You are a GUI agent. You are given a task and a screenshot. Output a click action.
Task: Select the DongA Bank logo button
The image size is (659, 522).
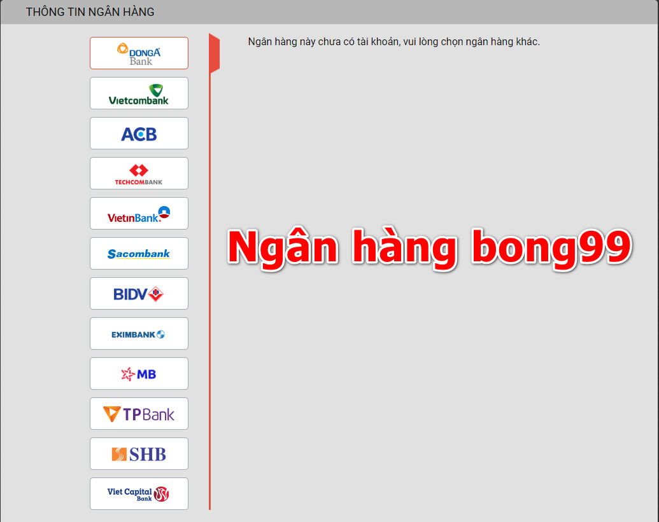pyautogui.click(x=139, y=53)
